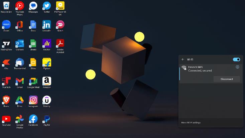Viewport: 245px width, 138px height.
Task: Click the Udemy desktop shortcut
Action: pyautogui.click(x=47, y=101)
